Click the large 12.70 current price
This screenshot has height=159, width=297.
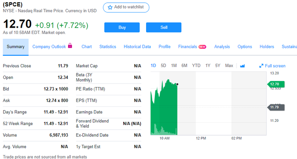pyautogui.click(x=17, y=24)
